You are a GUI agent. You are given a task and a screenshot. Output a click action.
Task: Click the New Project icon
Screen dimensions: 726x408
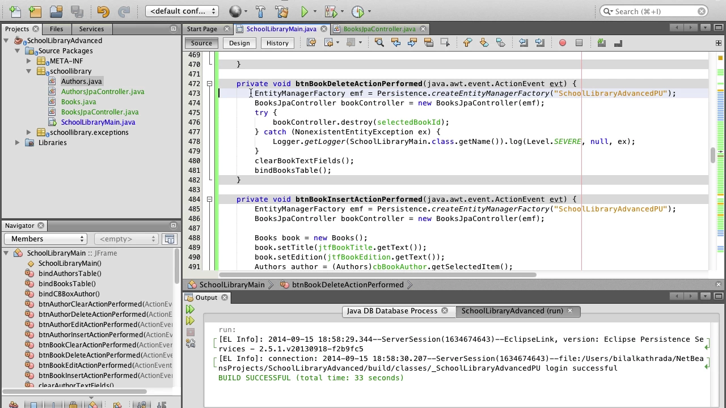point(35,11)
